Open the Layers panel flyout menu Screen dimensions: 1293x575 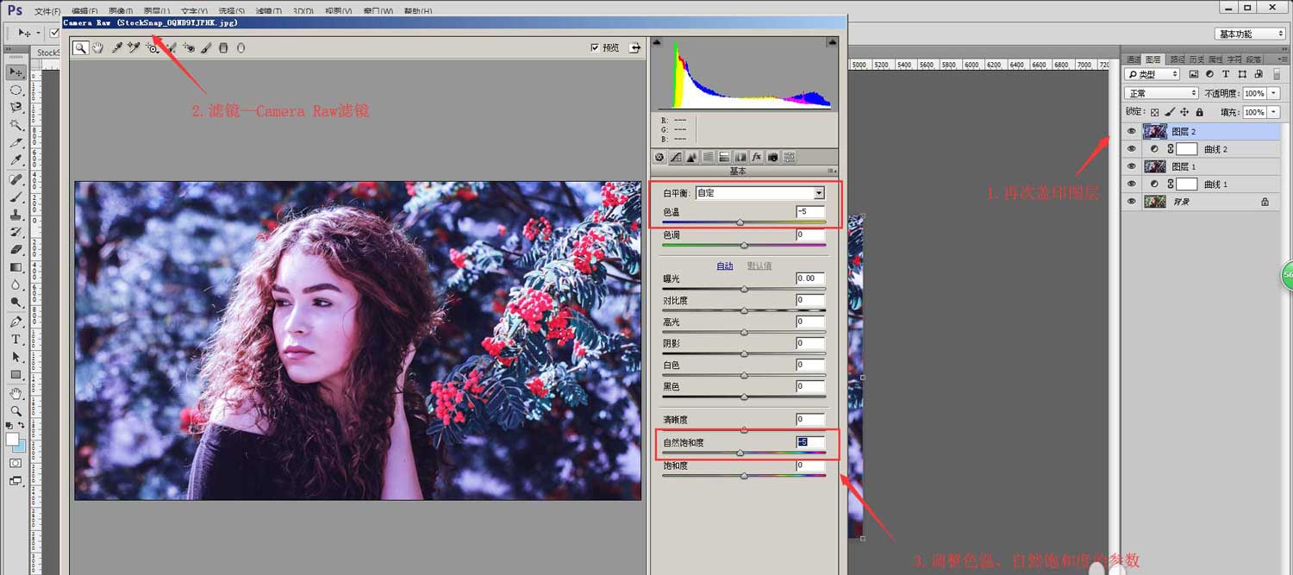1283,59
